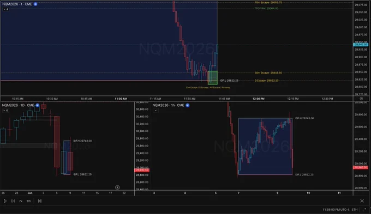The width and height of the screenshot is (371, 214).
Task: Open the 1m replay interval selector
Action: pyautogui.click(x=28, y=201)
